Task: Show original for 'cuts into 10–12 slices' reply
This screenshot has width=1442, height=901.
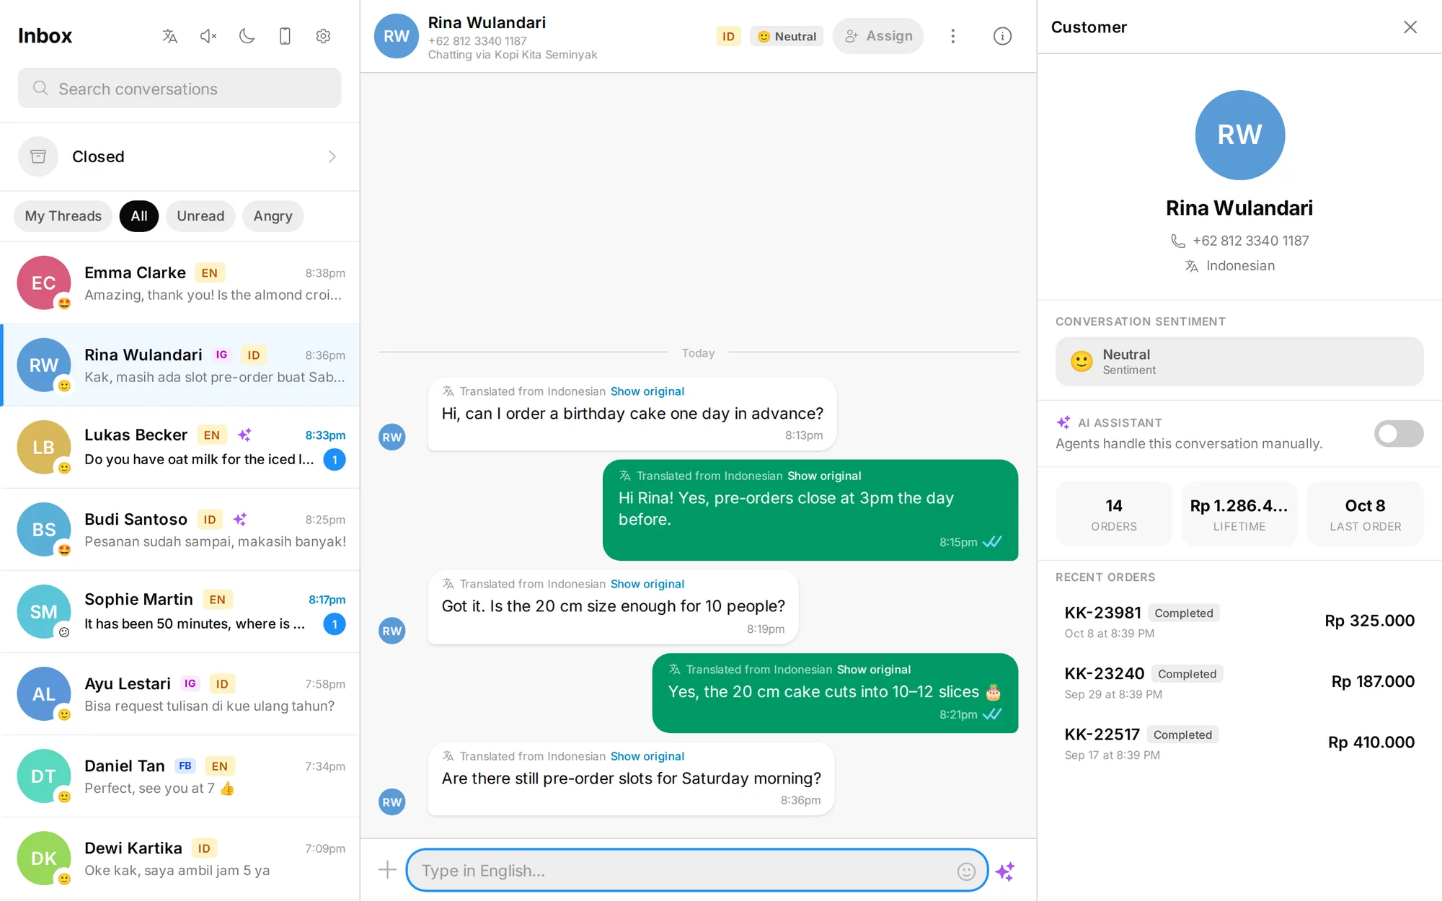Action: pyautogui.click(x=874, y=670)
